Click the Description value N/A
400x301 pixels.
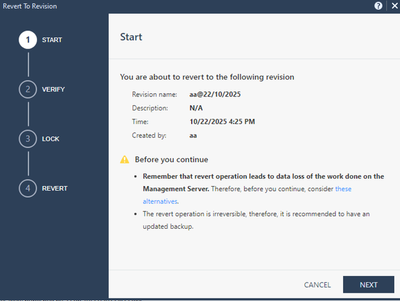coord(196,108)
